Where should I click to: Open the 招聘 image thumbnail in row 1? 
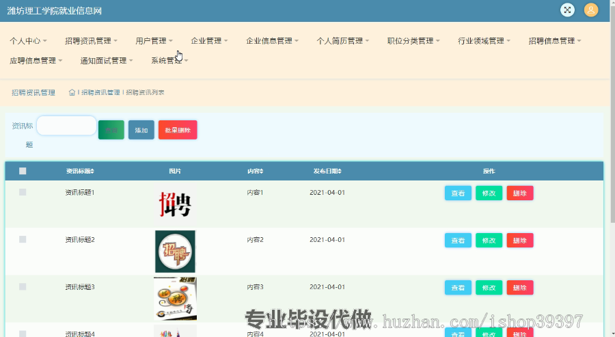click(x=175, y=204)
